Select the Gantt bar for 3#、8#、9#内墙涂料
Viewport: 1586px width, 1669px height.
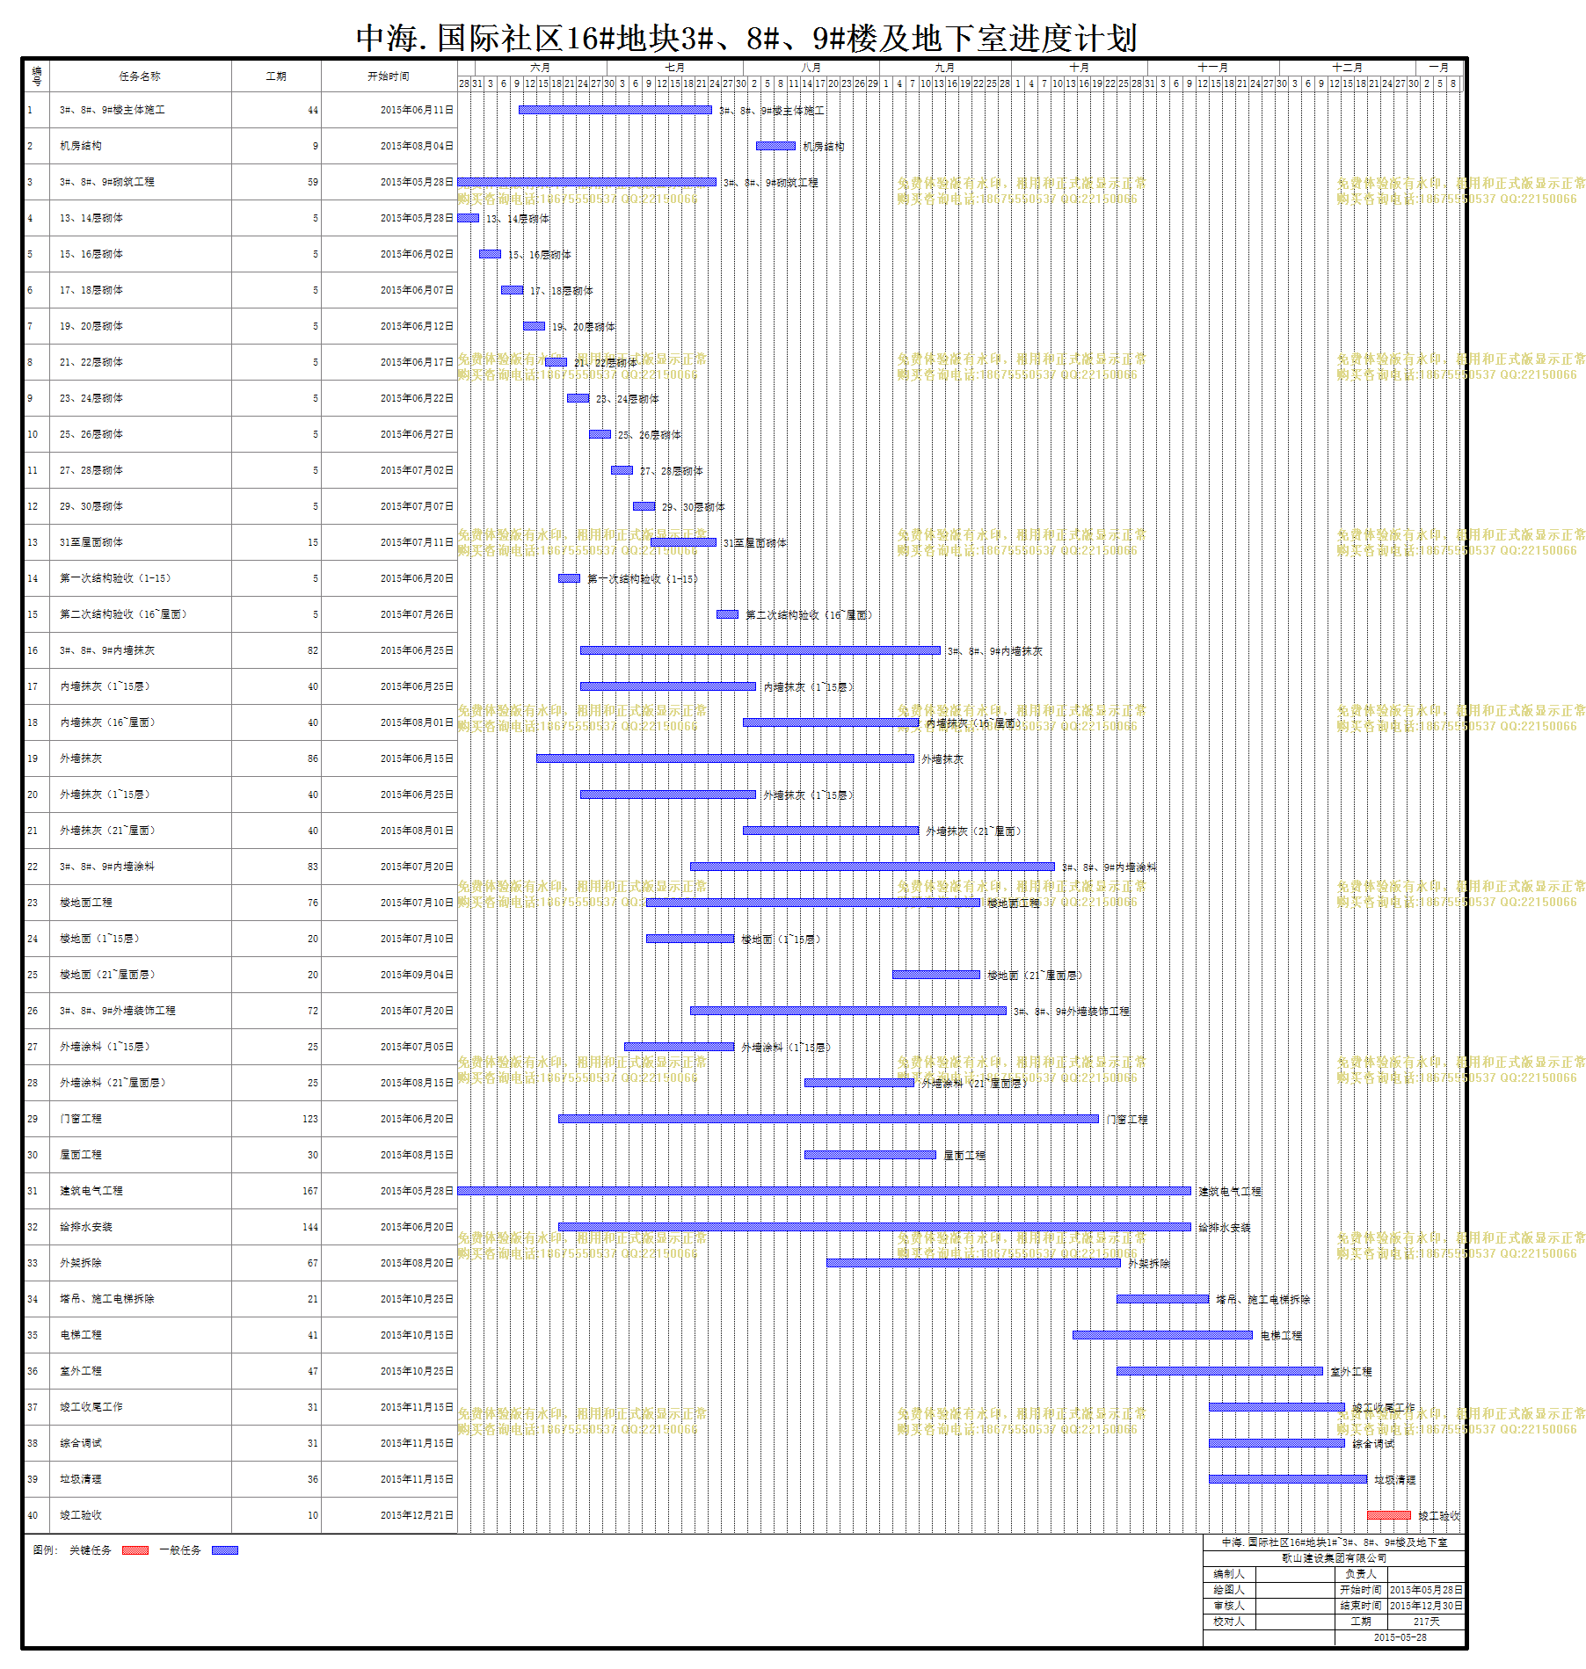click(872, 867)
